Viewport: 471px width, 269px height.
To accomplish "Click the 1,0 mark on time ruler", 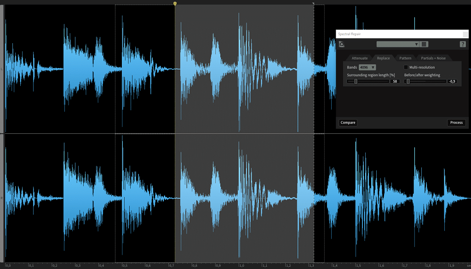I will (241, 265).
